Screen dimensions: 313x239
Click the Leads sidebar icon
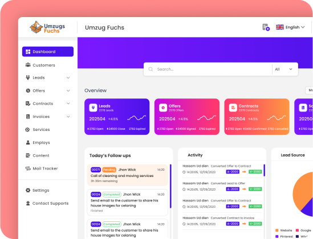click(x=28, y=77)
